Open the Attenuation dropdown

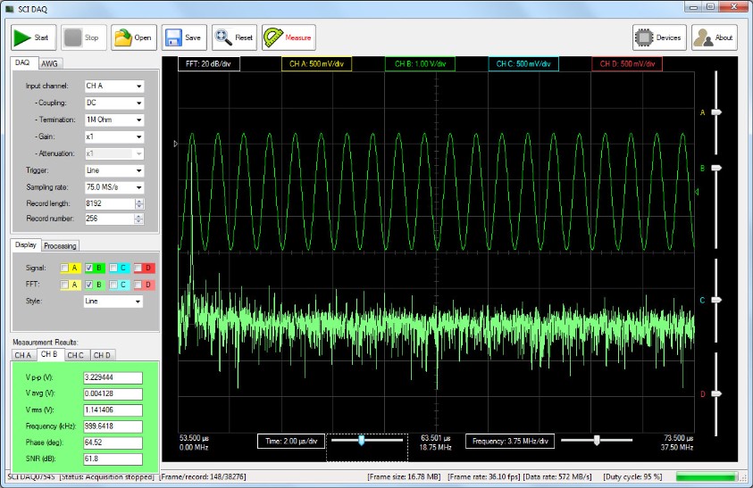[114, 153]
